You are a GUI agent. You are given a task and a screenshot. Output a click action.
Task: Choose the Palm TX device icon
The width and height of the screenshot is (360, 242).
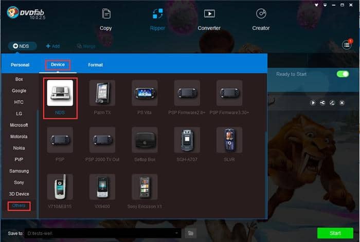tap(102, 93)
